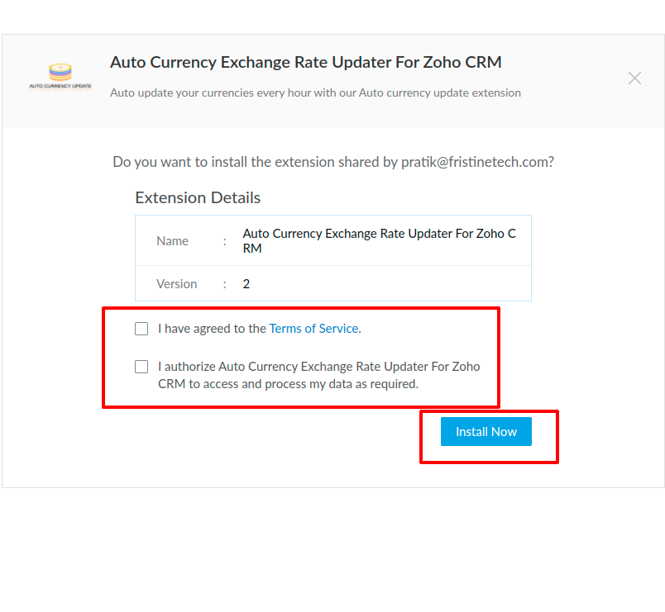The height and width of the screenshot is (612, 665).
Task: Click the Name field label
Action: [172, 241]
